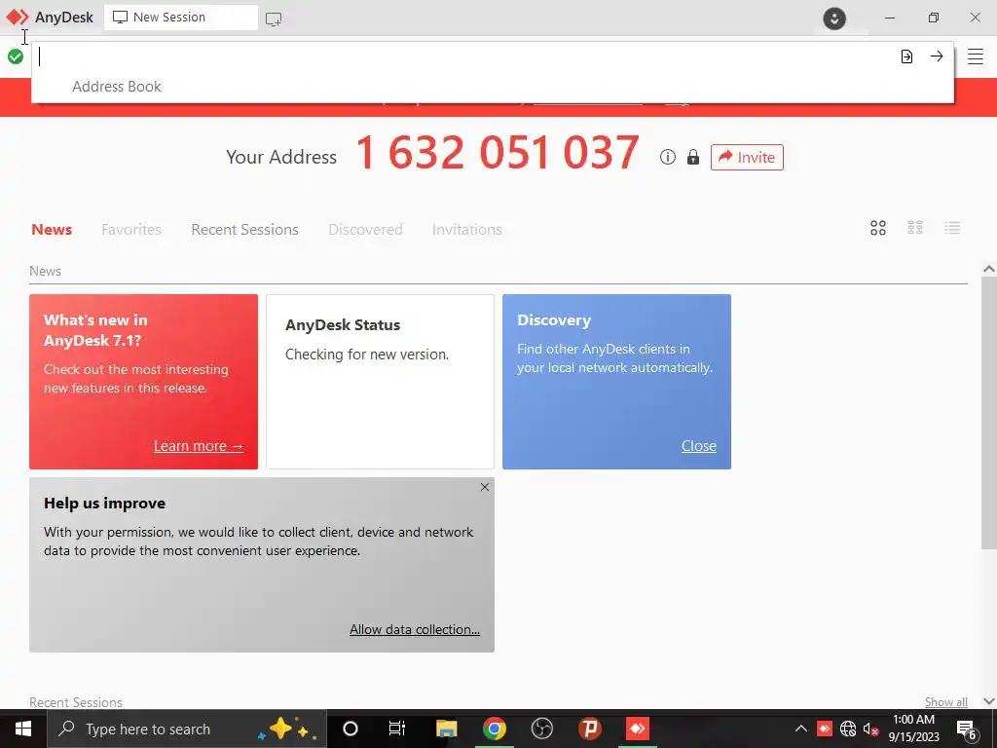This screenshot has height=748, width=997.
Task: Click the AnyDesk logo in title bar
Action: pos(18,18)
